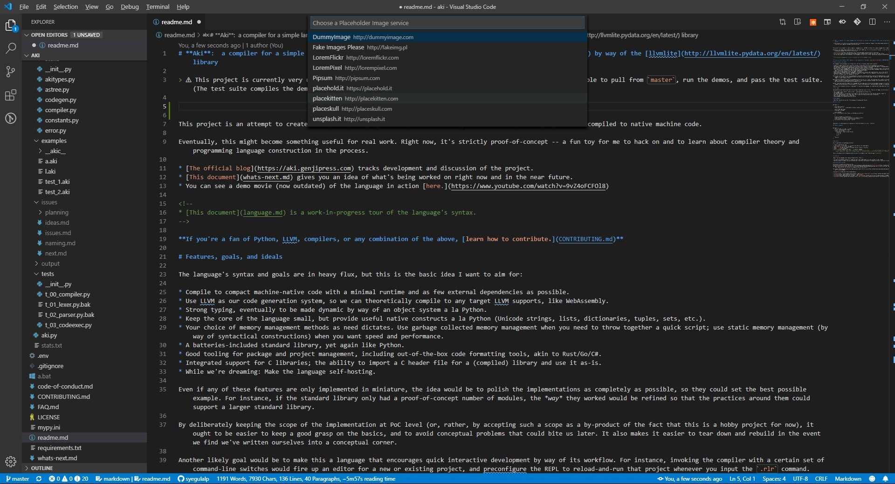Click the editor minimap
Image resolution: width=895 pixels, height=484 pixels.
[861, 108]
